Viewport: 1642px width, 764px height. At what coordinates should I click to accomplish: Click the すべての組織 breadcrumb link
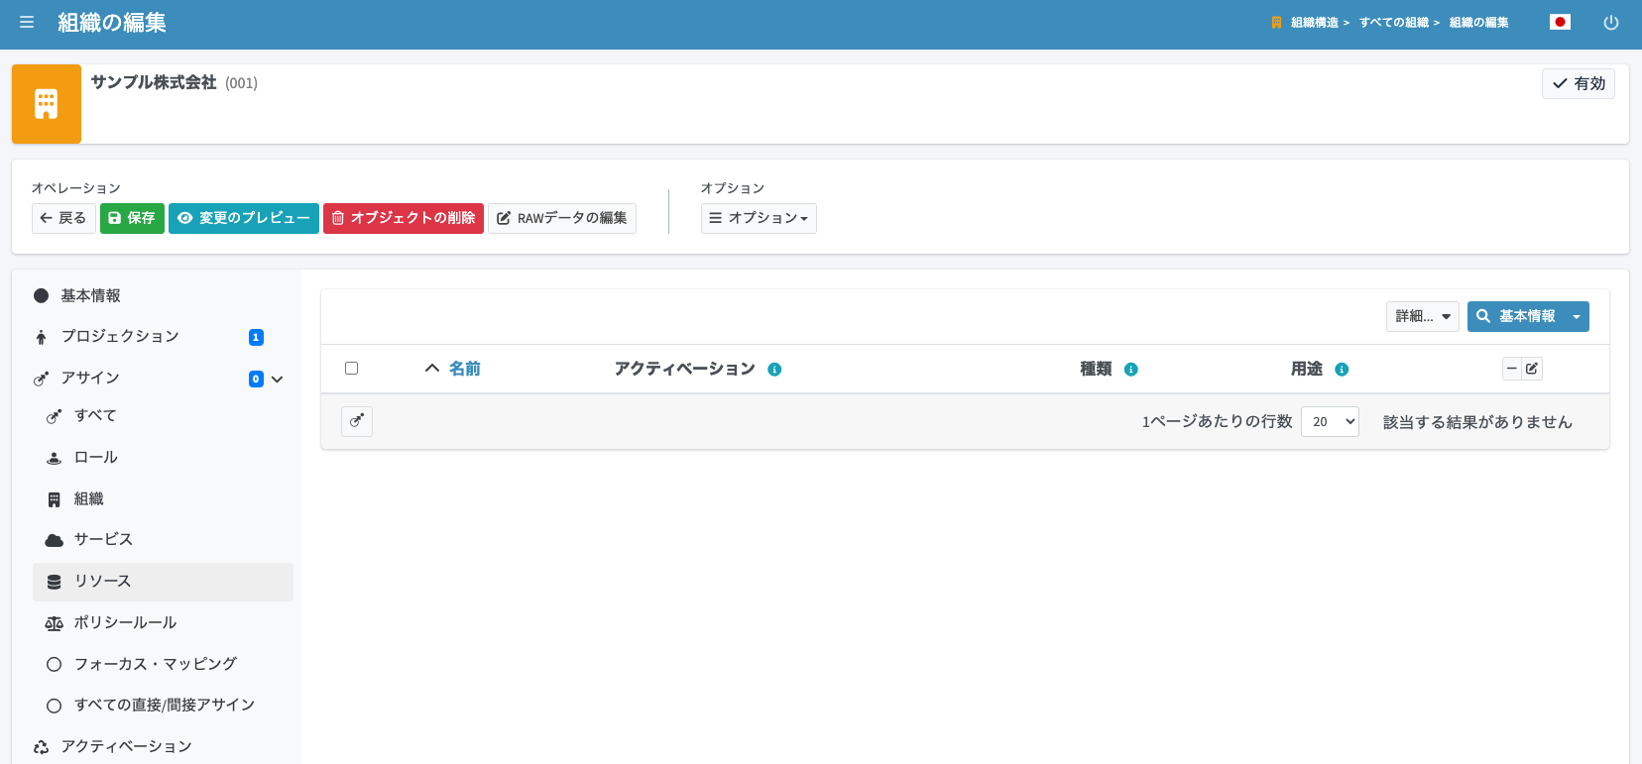point(1394,23)
